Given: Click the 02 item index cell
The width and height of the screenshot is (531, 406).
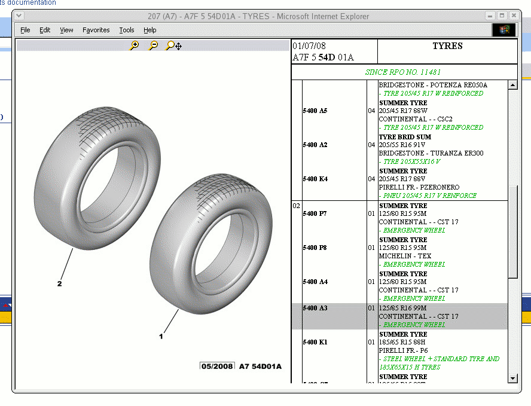Looking at the screenshot, I should [297, 206].
